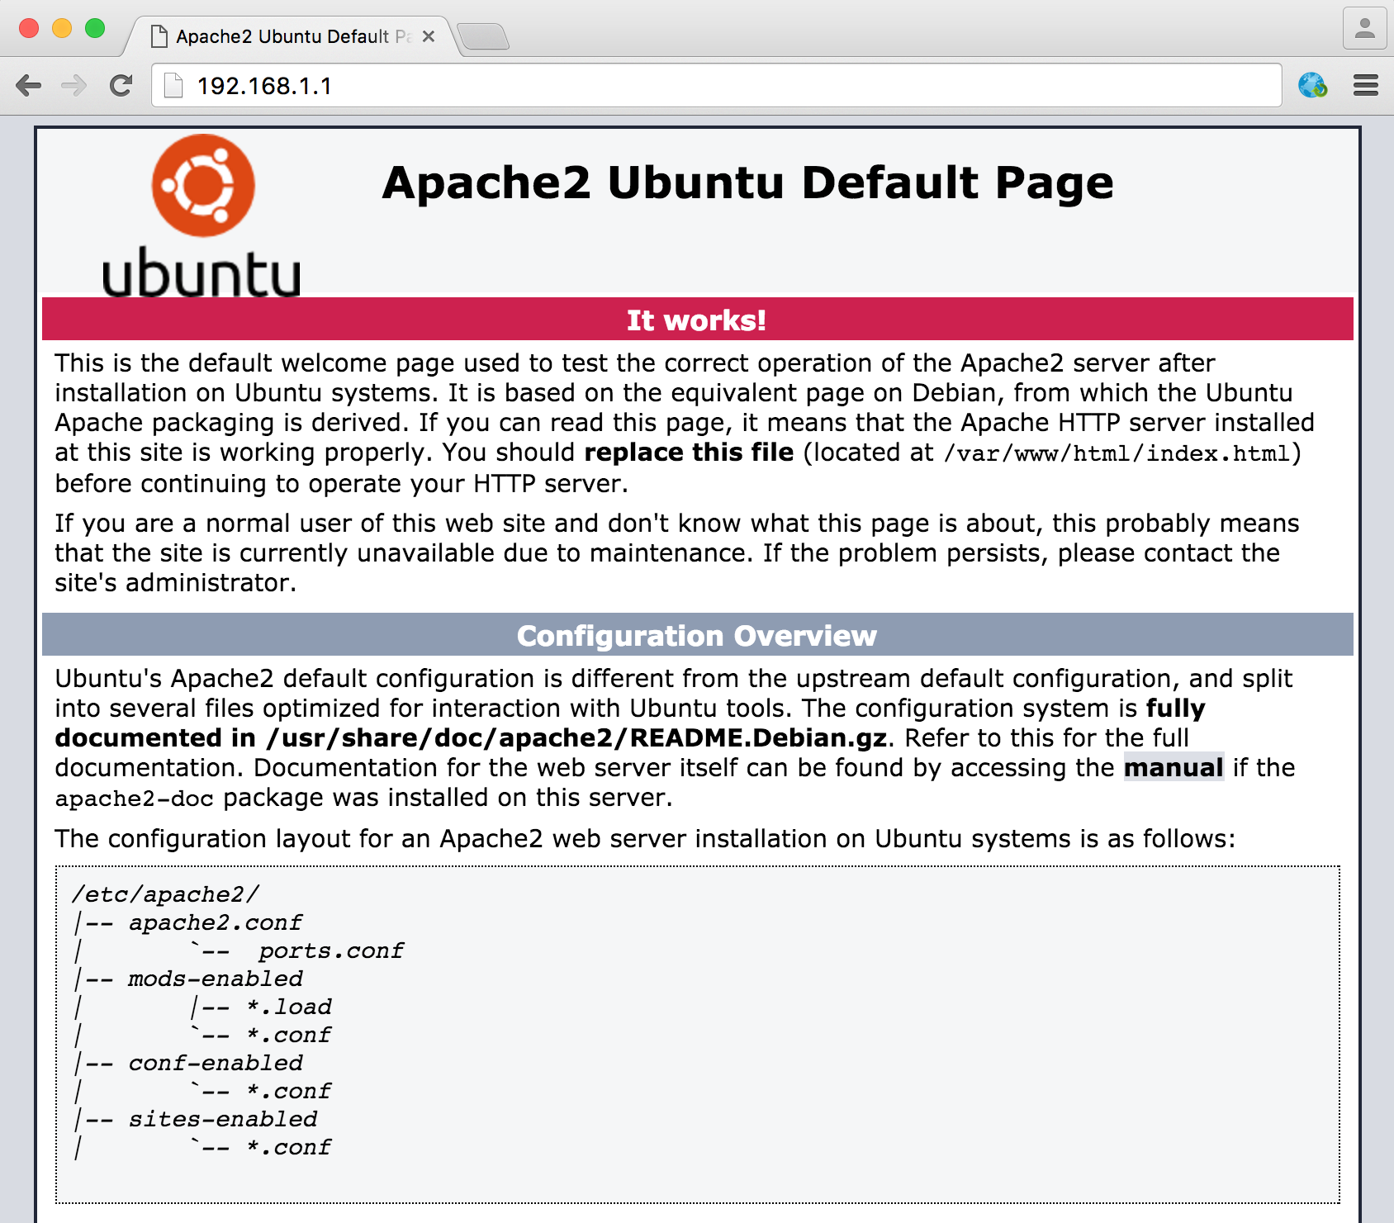This screenshot has width=1394, height=1223.
Task: Close the Apache2 Ubuntu tab
Action: [x=429, y=36]
